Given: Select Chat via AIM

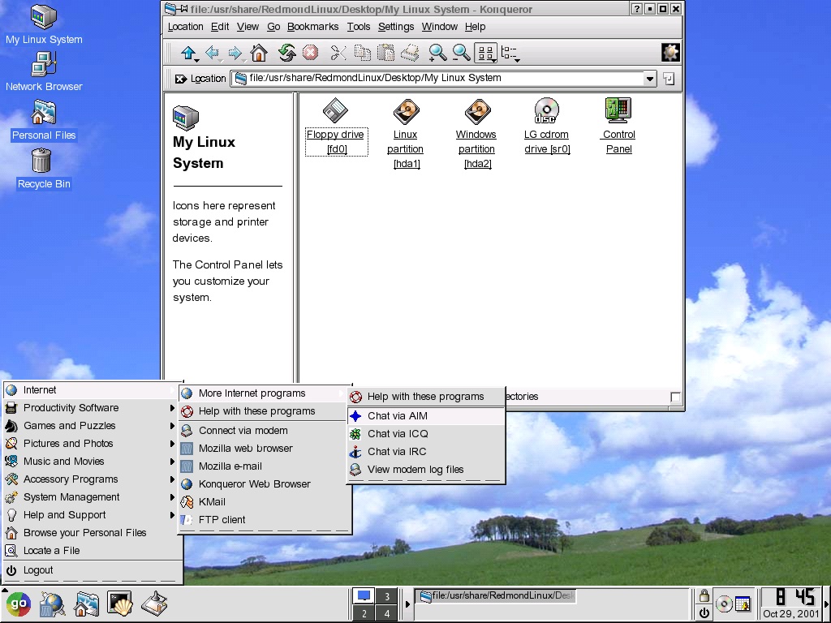Looking at the screenshot, I should [x=425, y=416].
